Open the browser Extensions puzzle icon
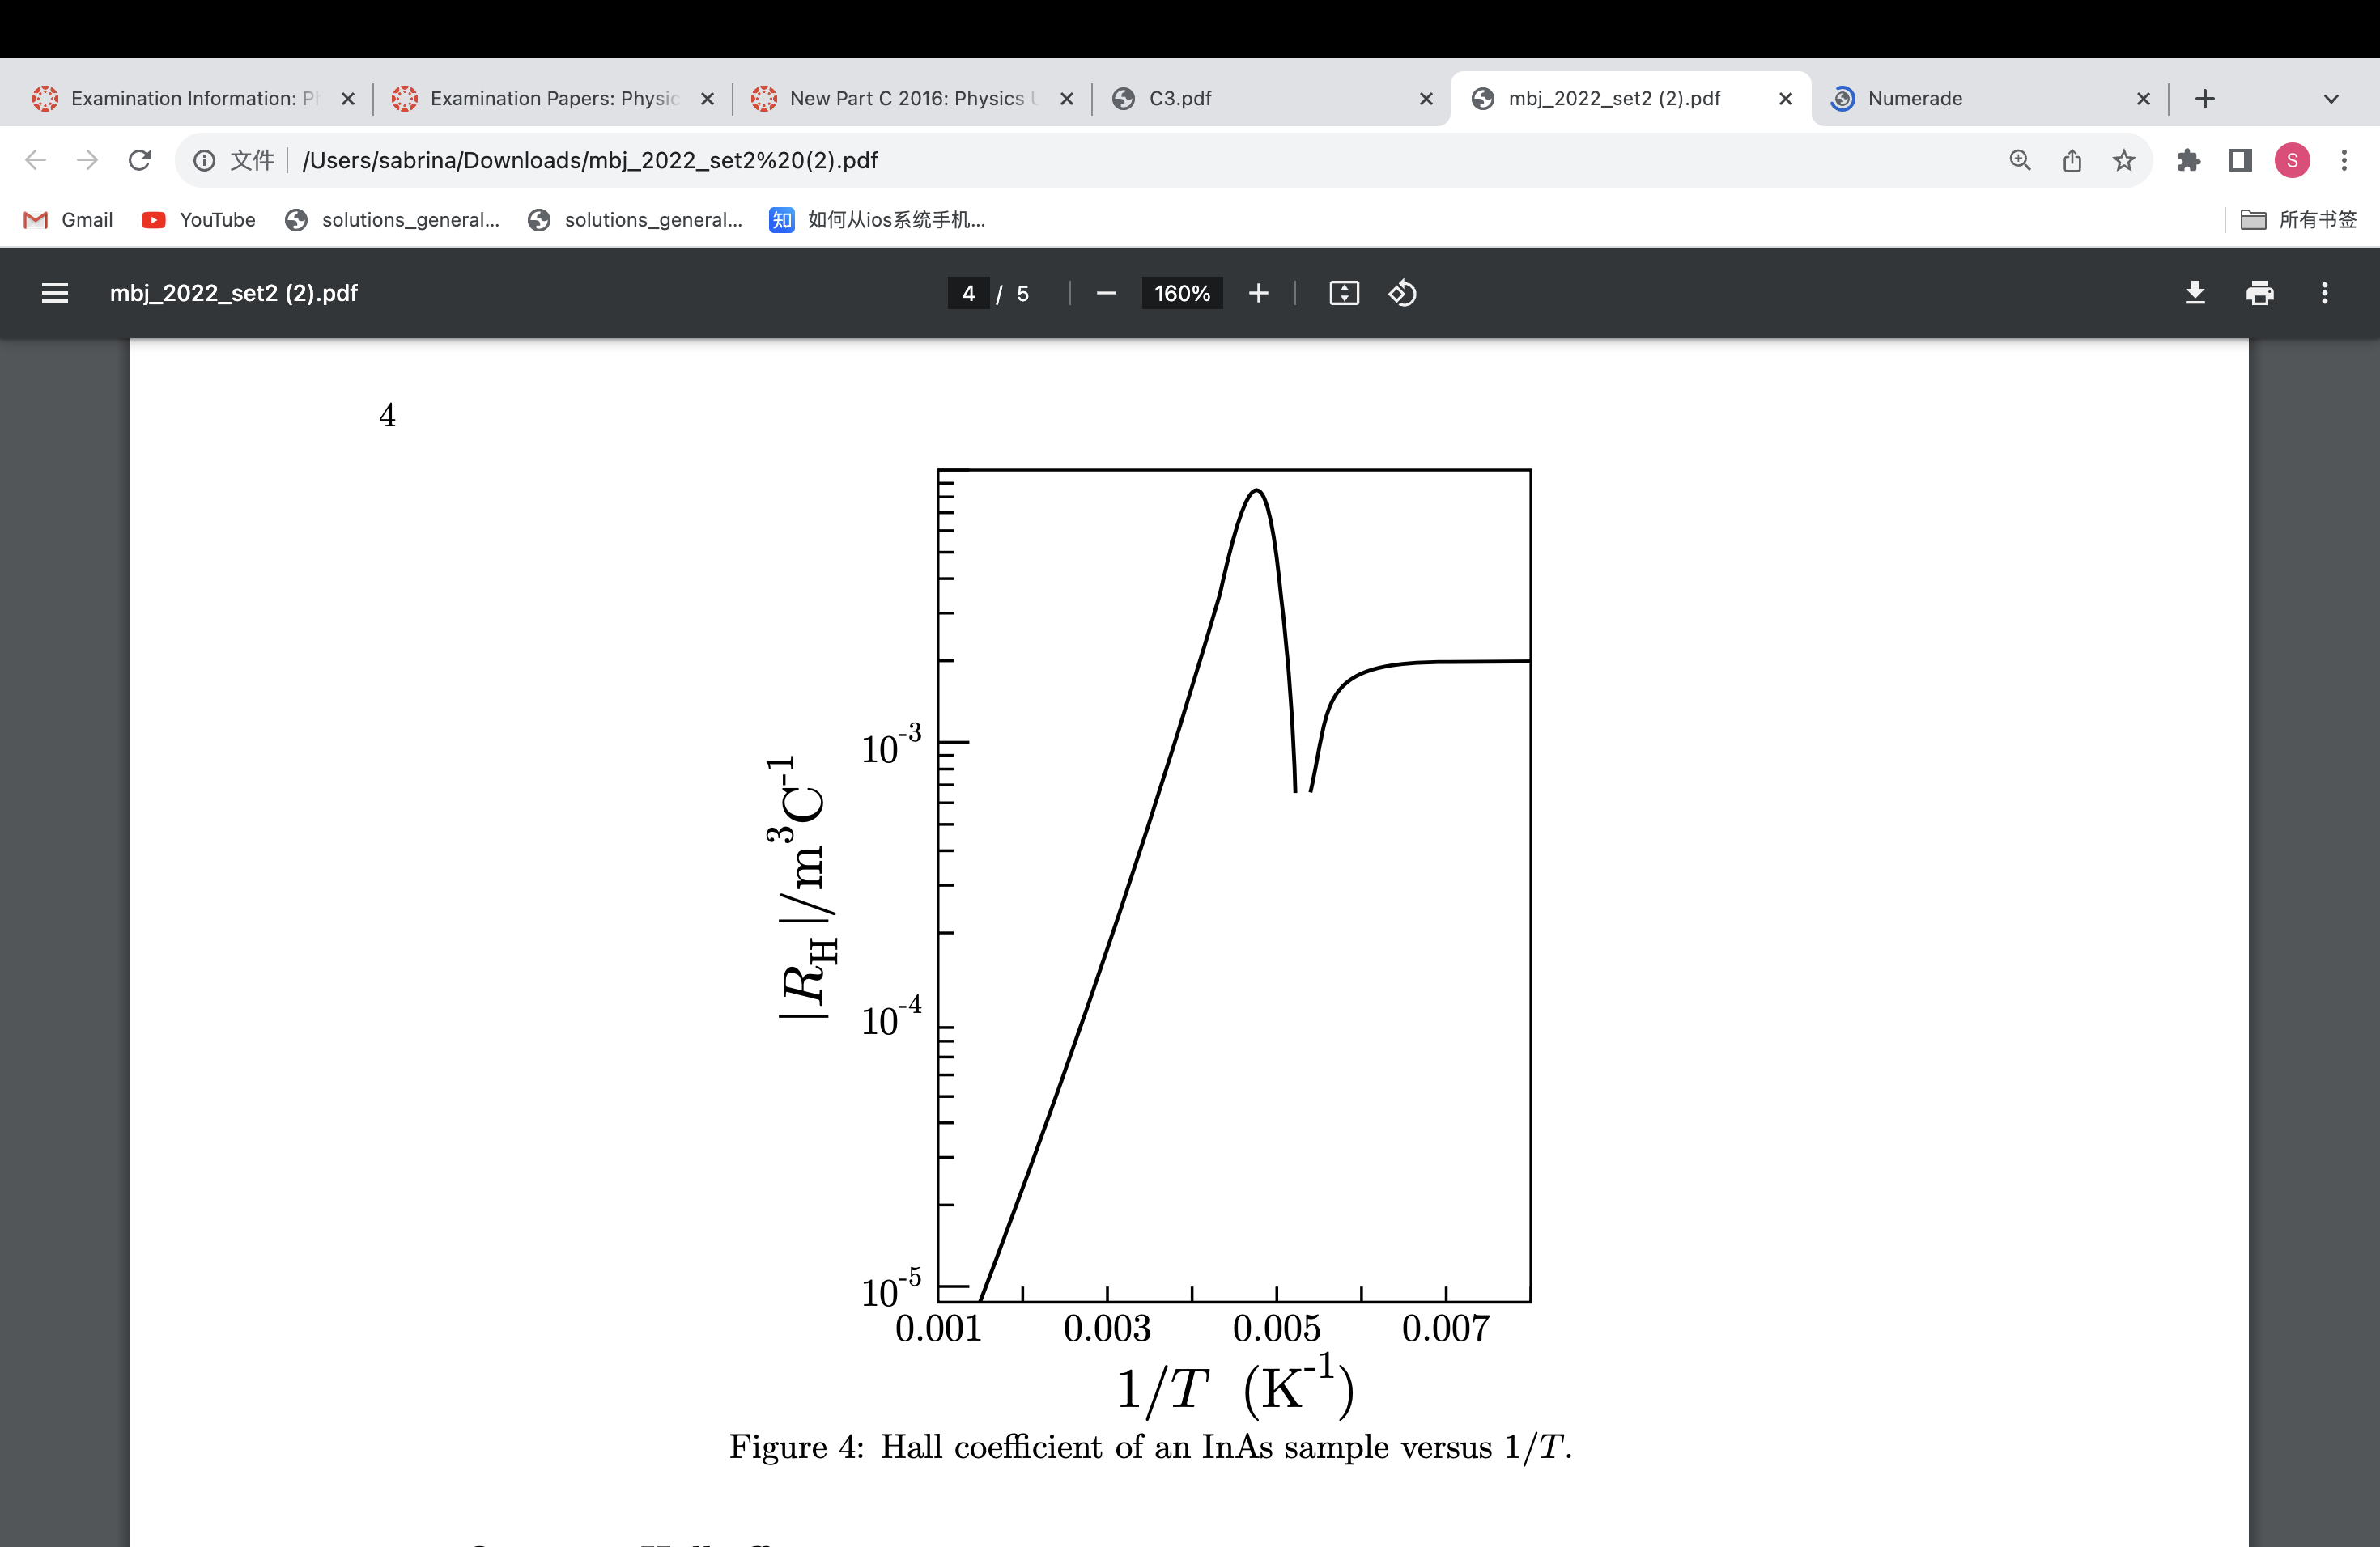This screenshot has width=2380, height=1547. [x=2190, y=160]
